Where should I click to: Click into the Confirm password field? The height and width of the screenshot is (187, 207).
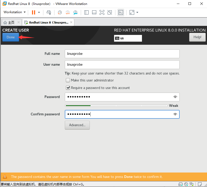tap(122, 114)
